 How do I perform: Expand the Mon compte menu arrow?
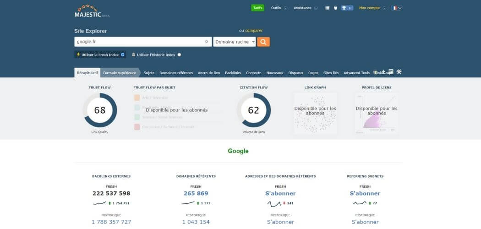point(384,8)
